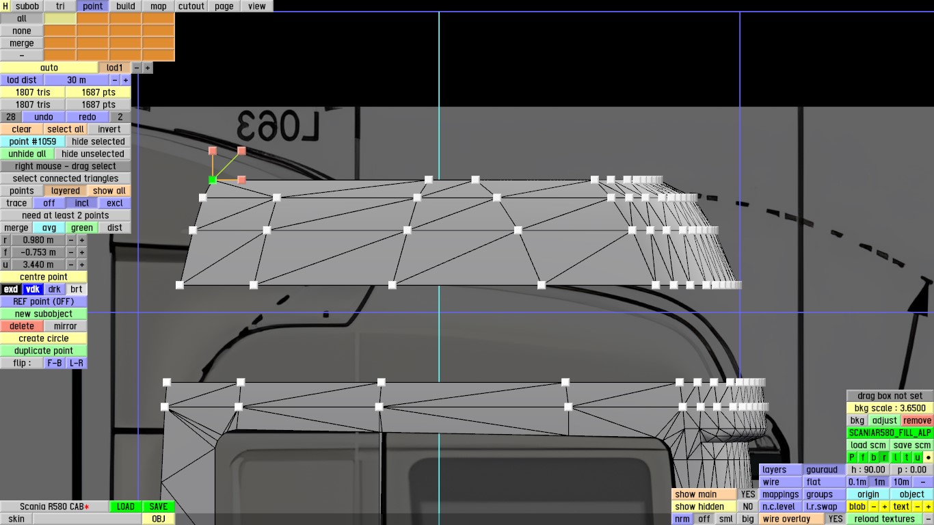The width and height of the screenshot is (934, 525).
Task: Open the view tab
Action: click(257, 6)
